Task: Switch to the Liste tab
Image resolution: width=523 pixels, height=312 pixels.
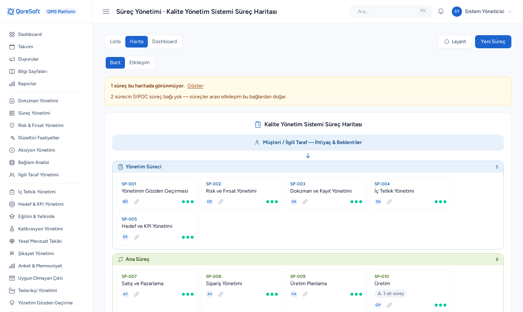Action: point(115,42)
